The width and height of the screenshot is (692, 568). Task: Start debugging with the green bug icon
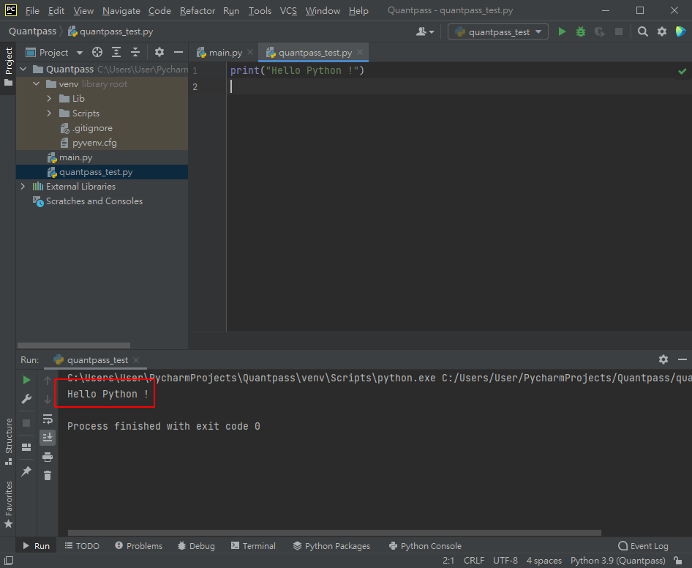pyautogui.click(x=581, y=31)
